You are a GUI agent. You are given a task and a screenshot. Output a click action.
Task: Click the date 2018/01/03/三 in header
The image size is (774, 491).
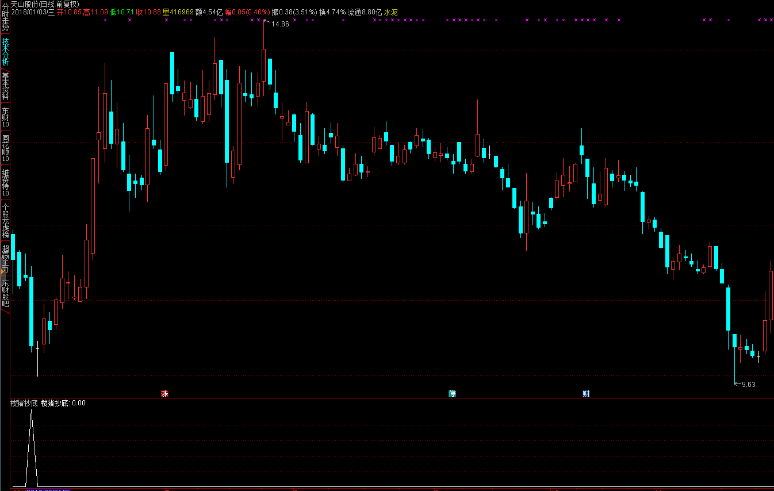(x=33, y=11)
